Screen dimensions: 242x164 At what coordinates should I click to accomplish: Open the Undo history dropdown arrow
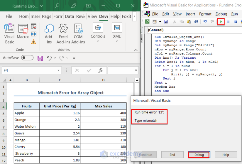pos(55,58)
